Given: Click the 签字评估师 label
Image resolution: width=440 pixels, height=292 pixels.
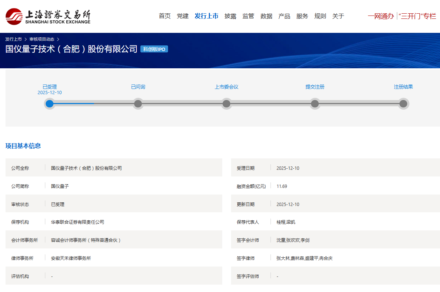Looking at the screenshot, I should pos(248,276).
